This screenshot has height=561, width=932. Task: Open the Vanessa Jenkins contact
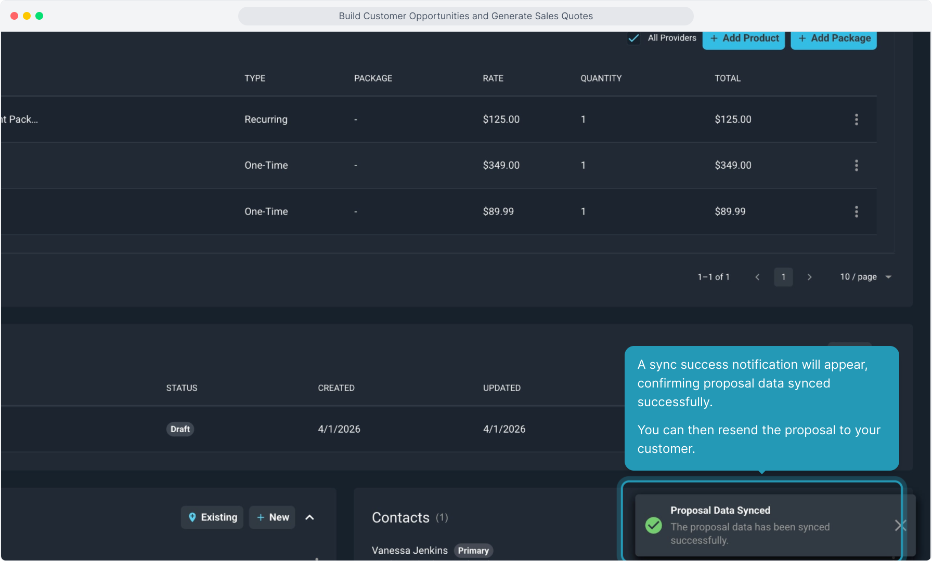409,550
